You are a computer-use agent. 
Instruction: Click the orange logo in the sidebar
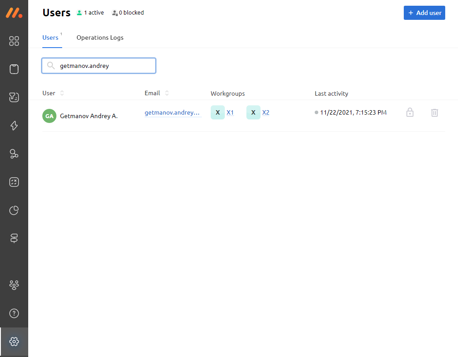14,13
